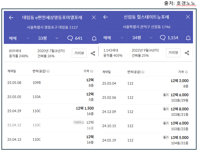Image resolution: width=198 pixels, height=152 pixels.
Task: Click the 계약일 column header in 대림동 table
Action: click(11, 71)
